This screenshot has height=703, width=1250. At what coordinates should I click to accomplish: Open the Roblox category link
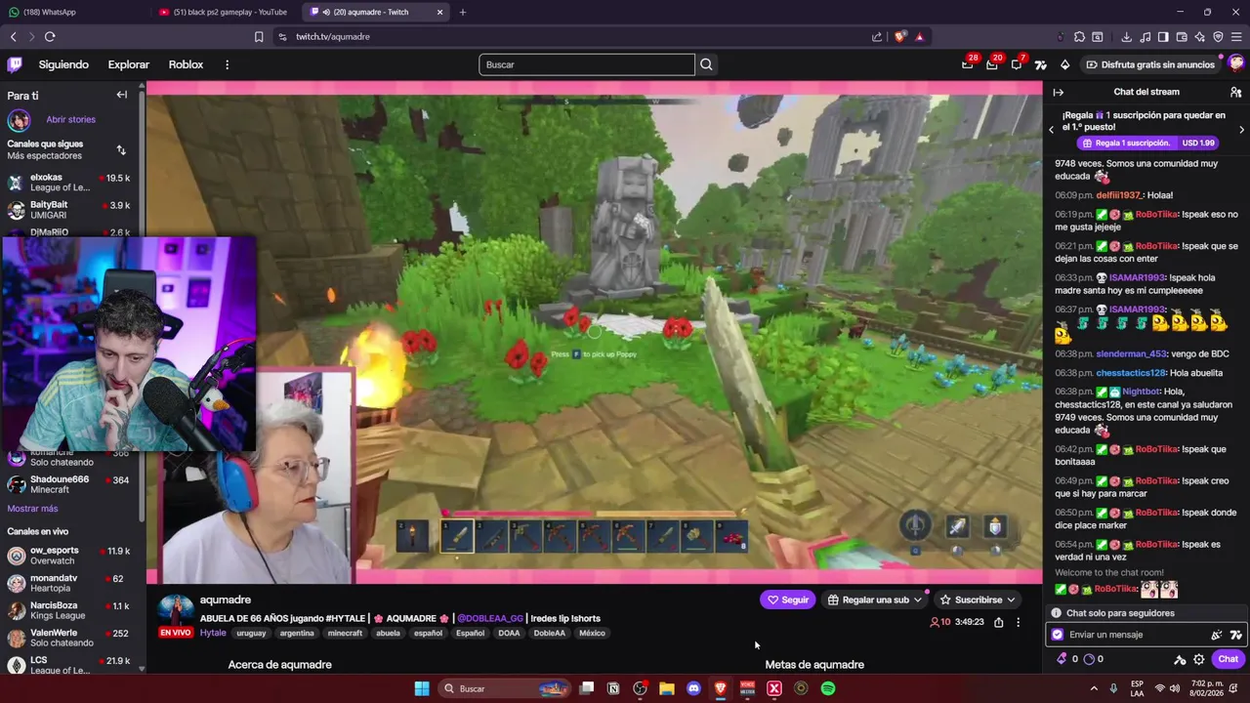click(x=186, y=64)
